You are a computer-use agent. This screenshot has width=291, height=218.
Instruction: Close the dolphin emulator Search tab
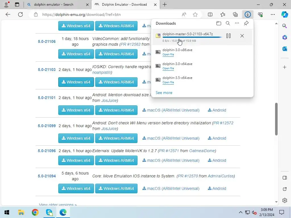(87, 5)
